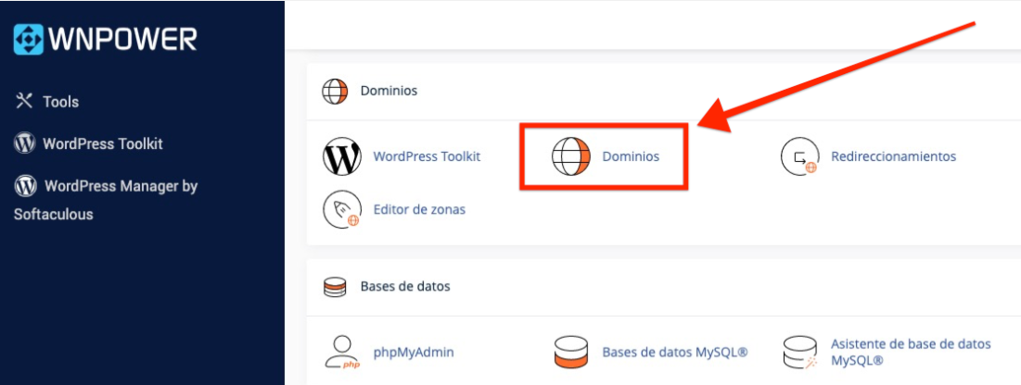Open the WordPress Toolkit link in Dominios
Image resolution: width=1021 pixels, height=385 pixels.
(427, 156)
